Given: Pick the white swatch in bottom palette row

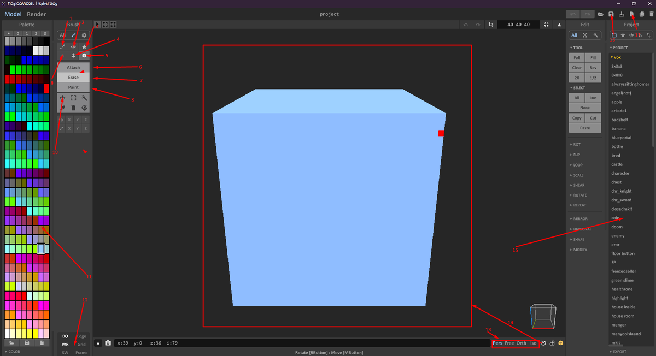Looking at the screenshot, I should coord(8,334).
